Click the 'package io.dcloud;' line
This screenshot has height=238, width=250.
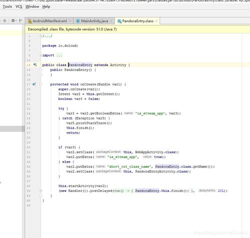coord(60,45)
